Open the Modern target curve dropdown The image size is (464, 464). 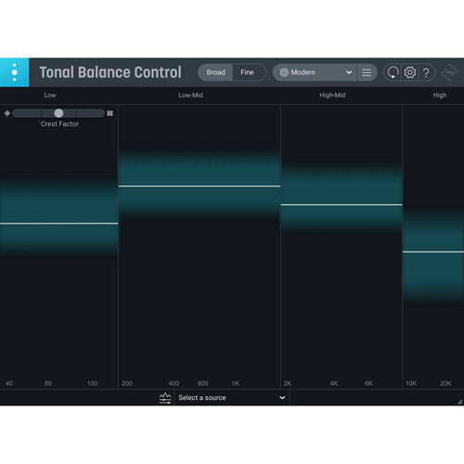315,72
